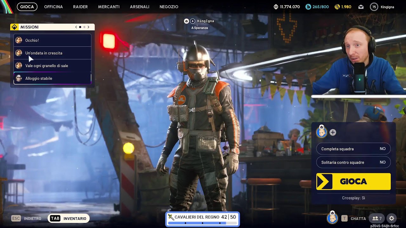The width and height of the screenshot is (406, 228).
Task: Go to previous missions page arrow
Action: point(76,27)
